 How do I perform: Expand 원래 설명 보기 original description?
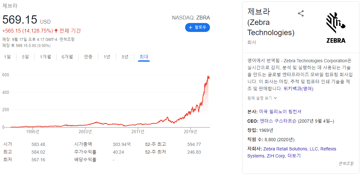click(x=262, y=98)
